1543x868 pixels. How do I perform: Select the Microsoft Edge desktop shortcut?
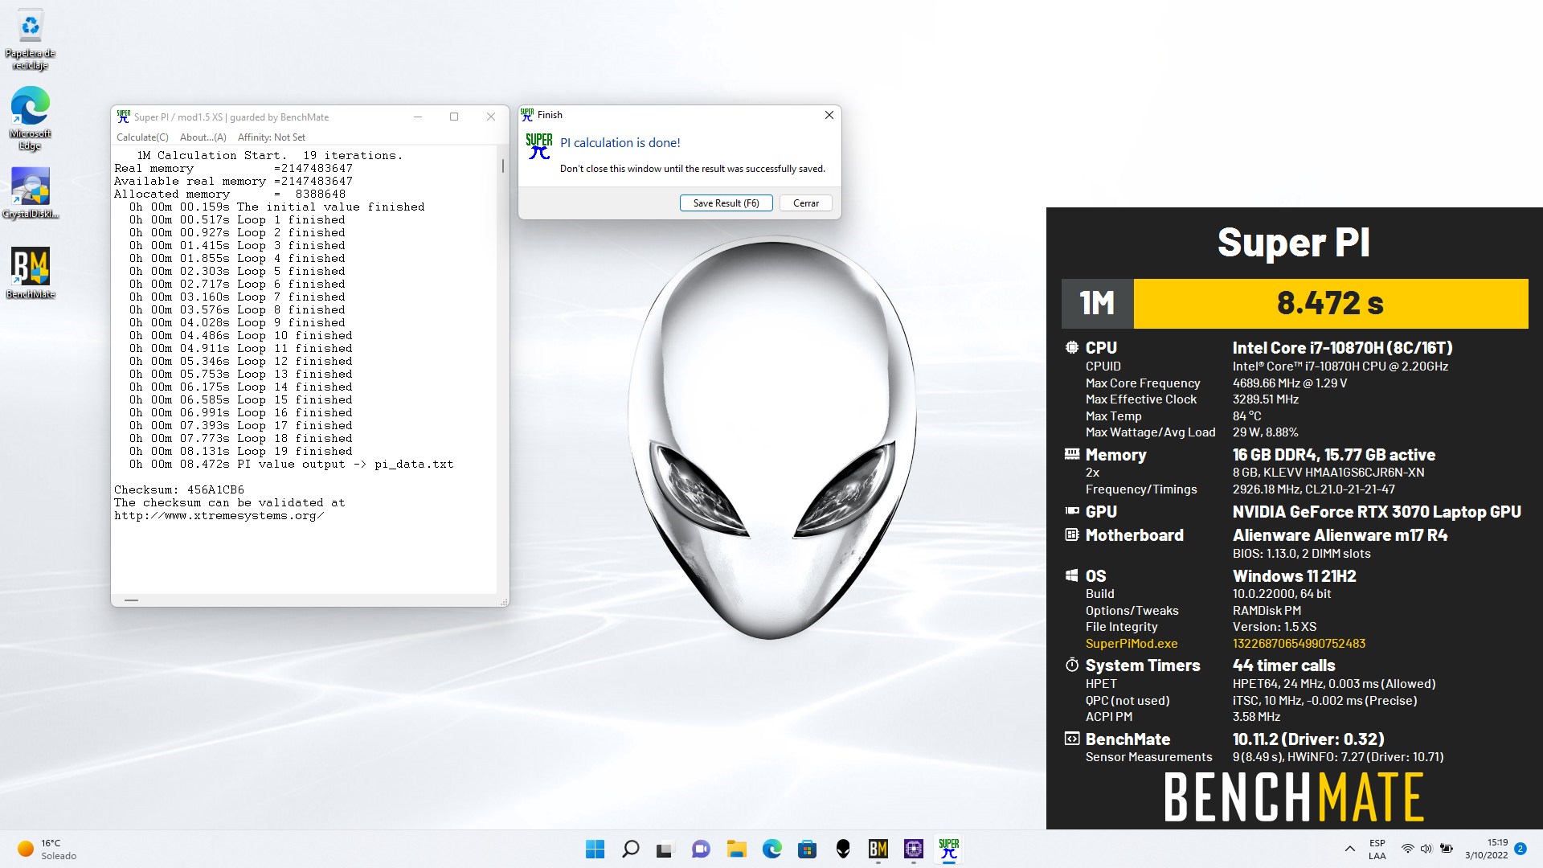coord(31,119)
